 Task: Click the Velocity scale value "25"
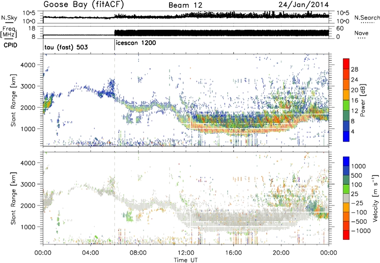click(355, 194)
